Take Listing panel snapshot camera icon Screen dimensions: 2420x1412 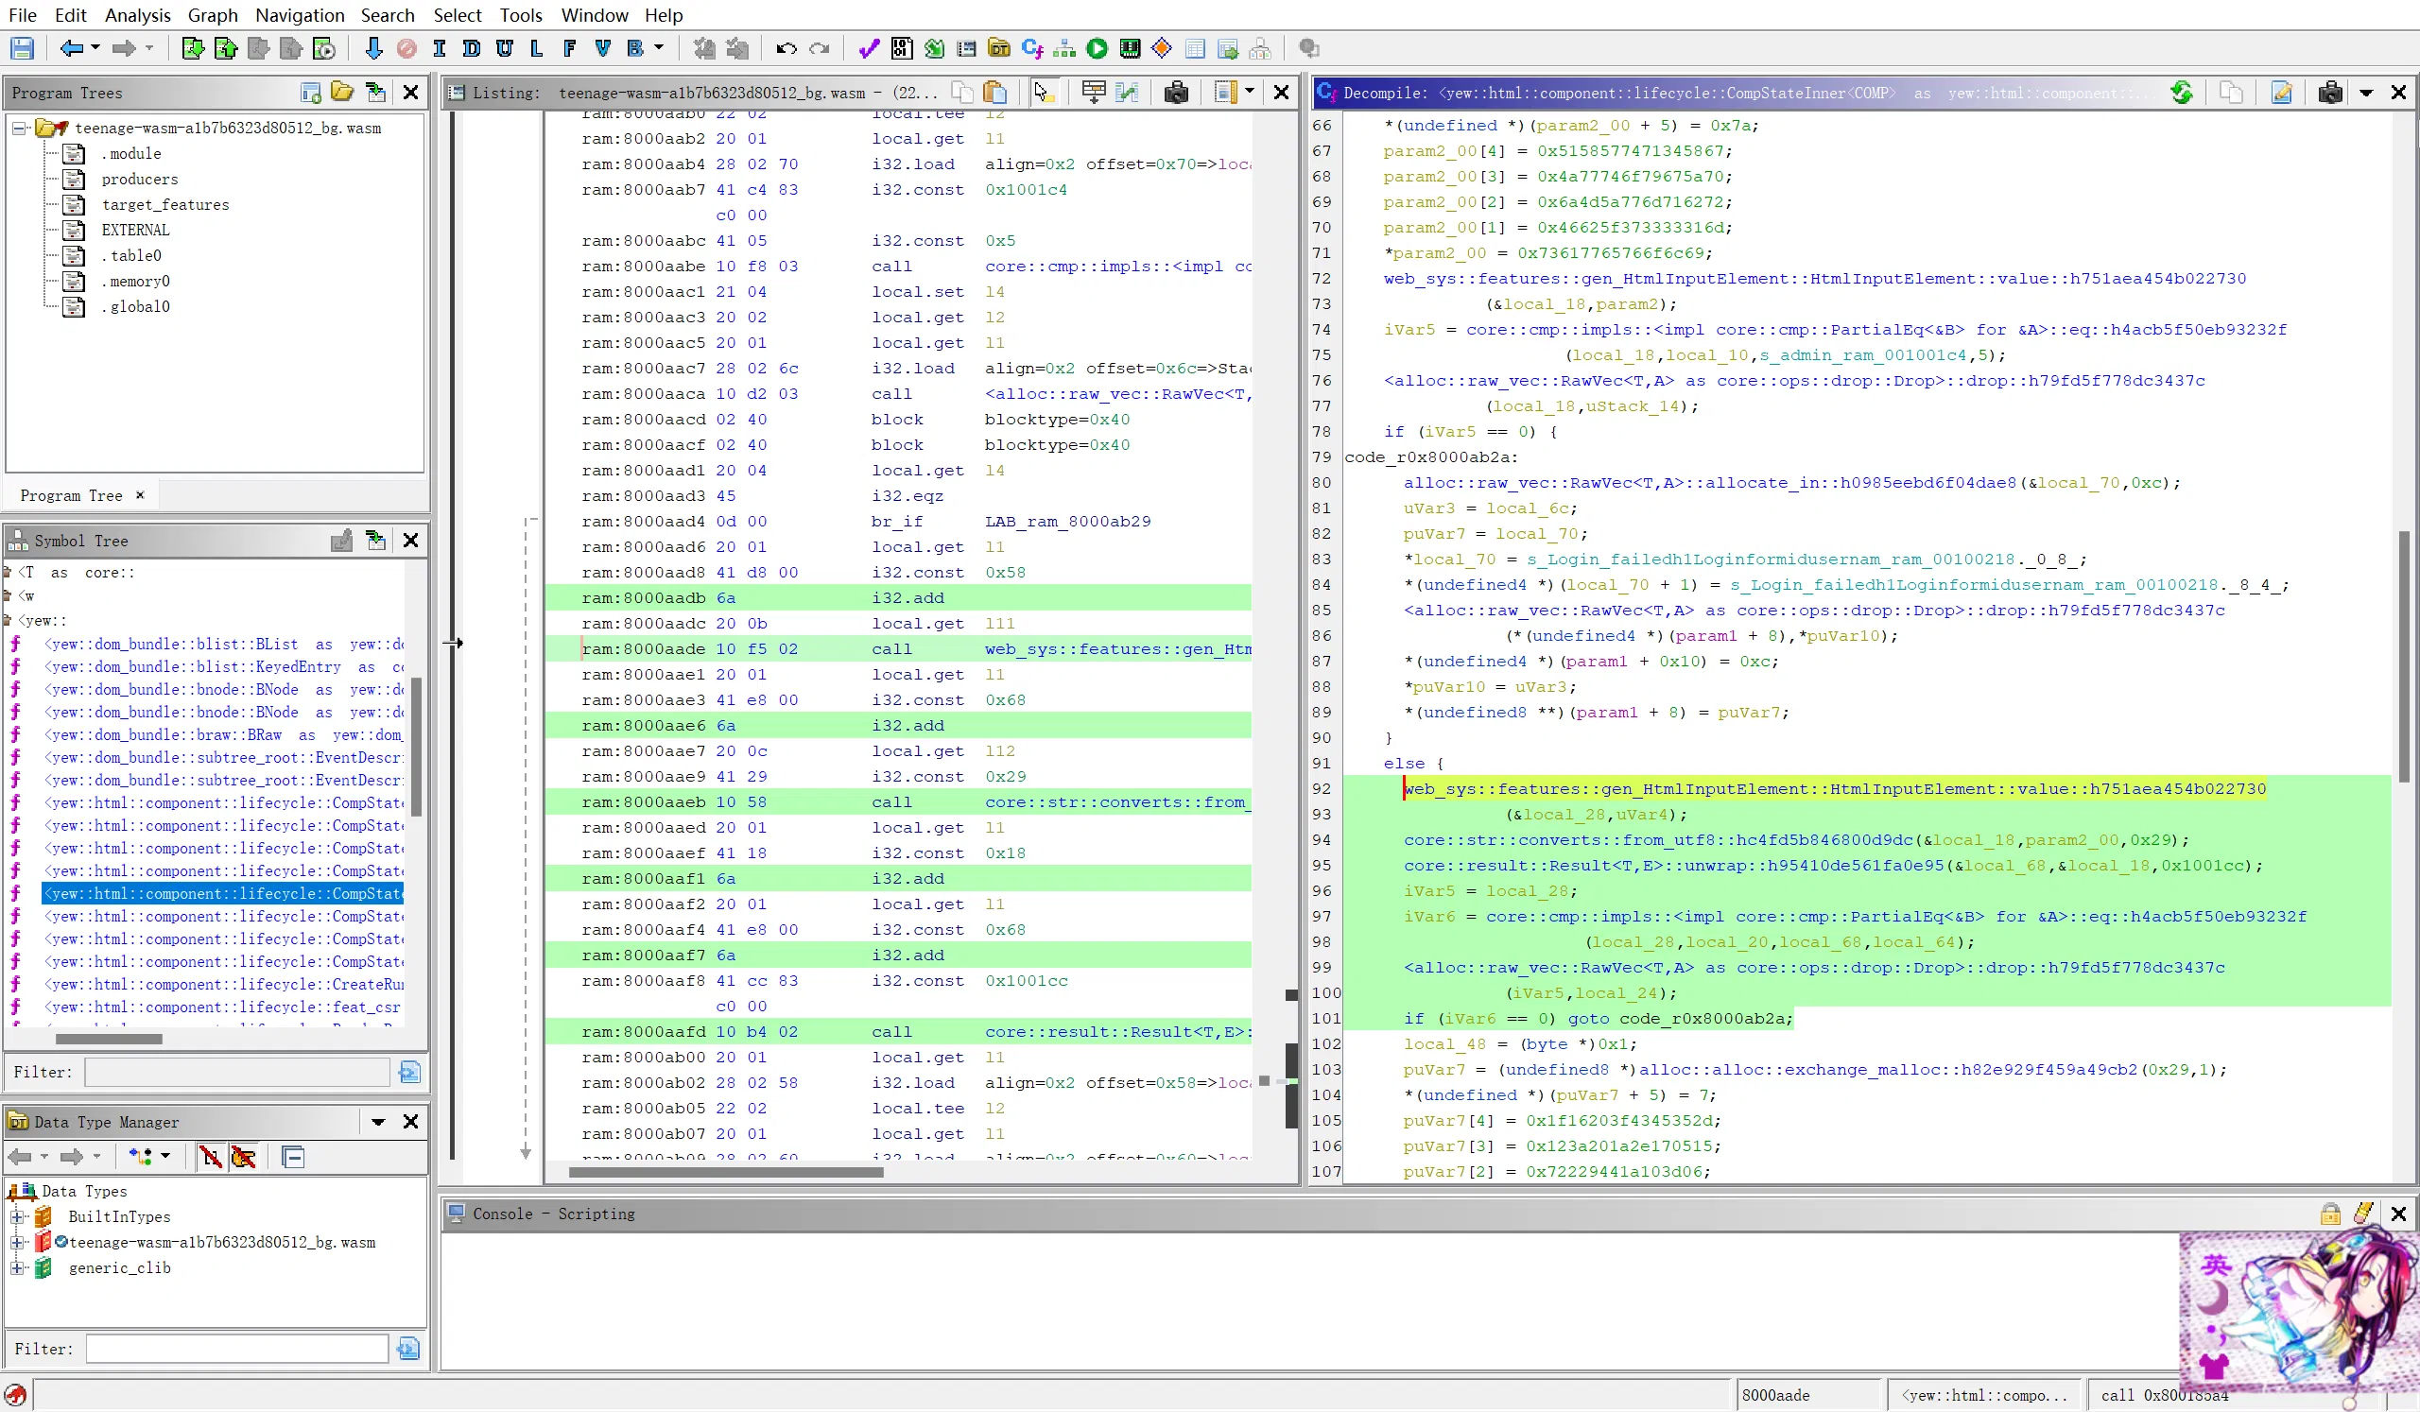1176,93
